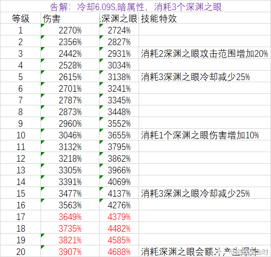Screen dimensions: 271x257
Task: Select the cell showing 3305%
Action: pos(70,169)
